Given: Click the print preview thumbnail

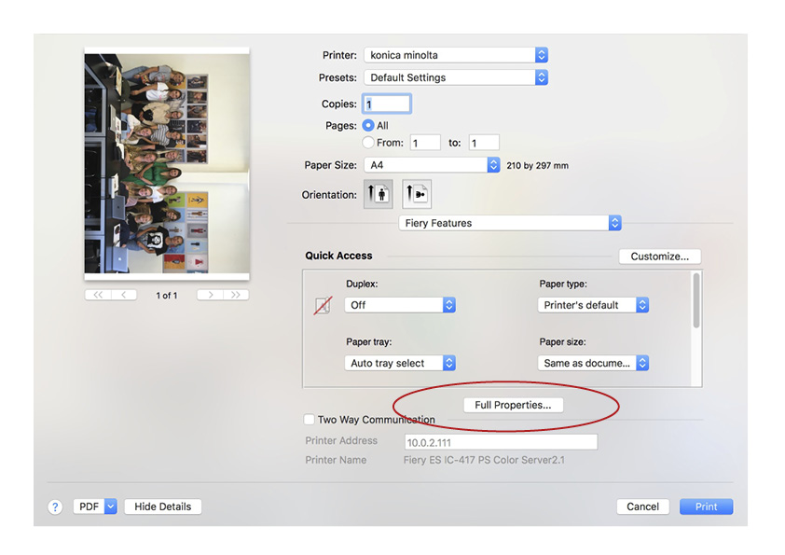Looking at the screenshot, I should coord(167,163).
